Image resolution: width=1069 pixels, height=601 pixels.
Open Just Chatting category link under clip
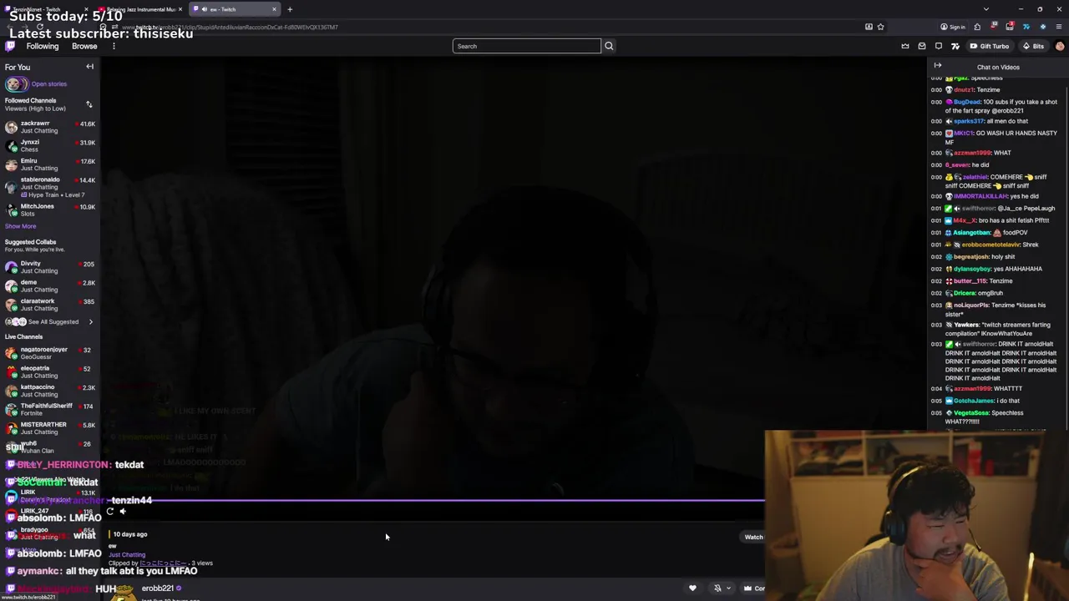[x=127, y=554]
